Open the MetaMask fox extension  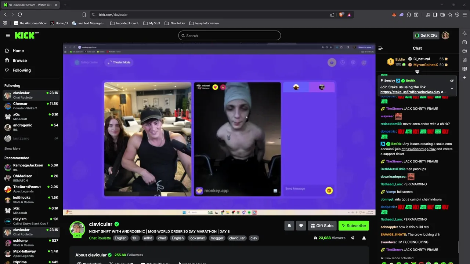(x=394, y=15)
